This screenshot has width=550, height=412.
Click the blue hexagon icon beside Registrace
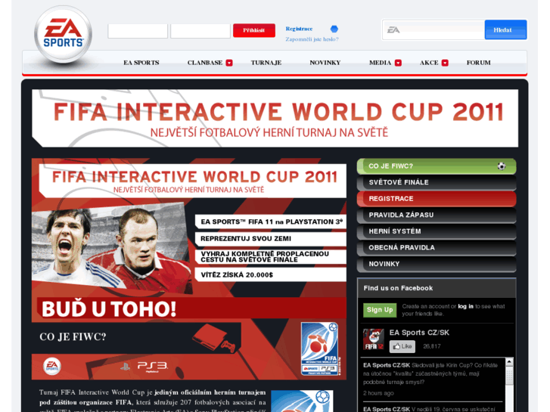click(x=334, y=29)
